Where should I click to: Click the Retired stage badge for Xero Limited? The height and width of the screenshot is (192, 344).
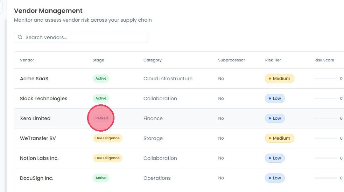click(101, 118)
